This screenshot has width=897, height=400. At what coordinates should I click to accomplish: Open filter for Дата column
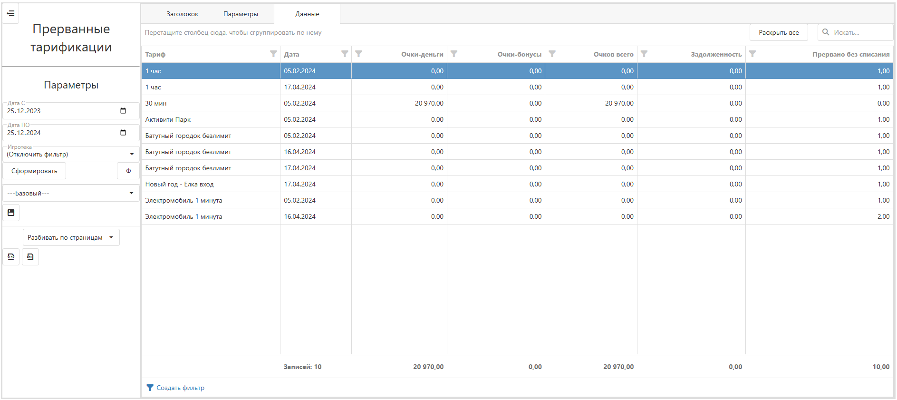point(345,54)
